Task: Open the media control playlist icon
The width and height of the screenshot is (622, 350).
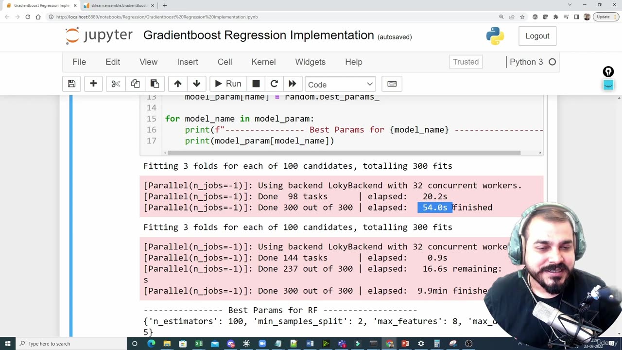Action: pos(566,17)
